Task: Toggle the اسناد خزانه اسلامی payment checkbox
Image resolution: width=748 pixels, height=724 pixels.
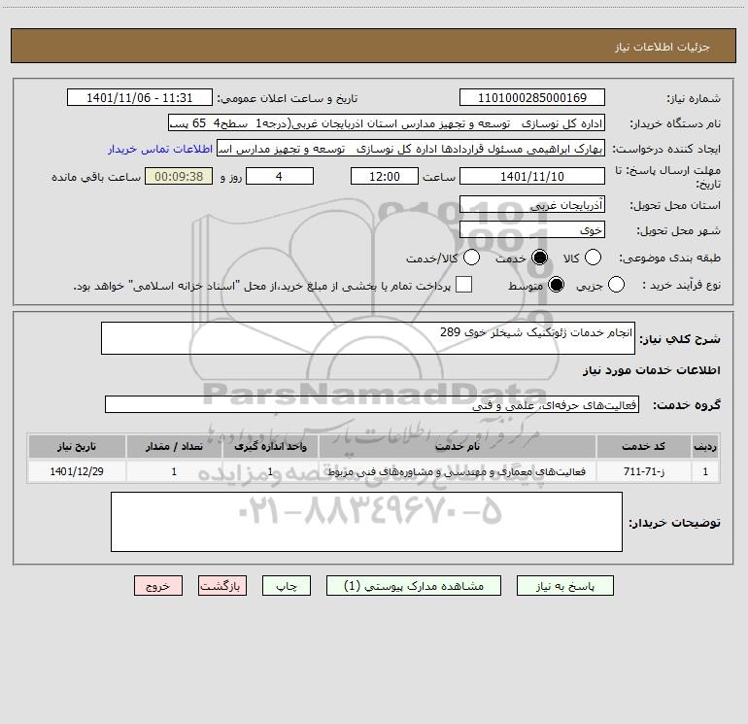Action: pyautogui.click(x=463, y=285)
